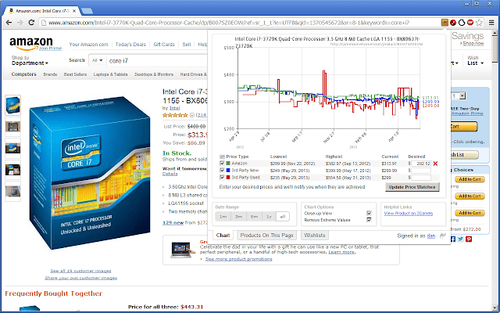Click the browser back arrow
500x313 pixels.
pyautogui.click(x=9, y=23)
